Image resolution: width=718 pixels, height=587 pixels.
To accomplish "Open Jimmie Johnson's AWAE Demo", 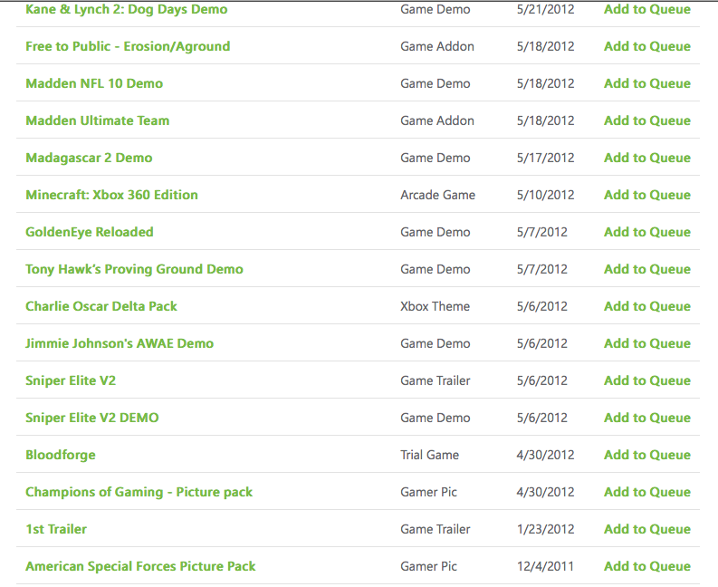I will [120, 343].
